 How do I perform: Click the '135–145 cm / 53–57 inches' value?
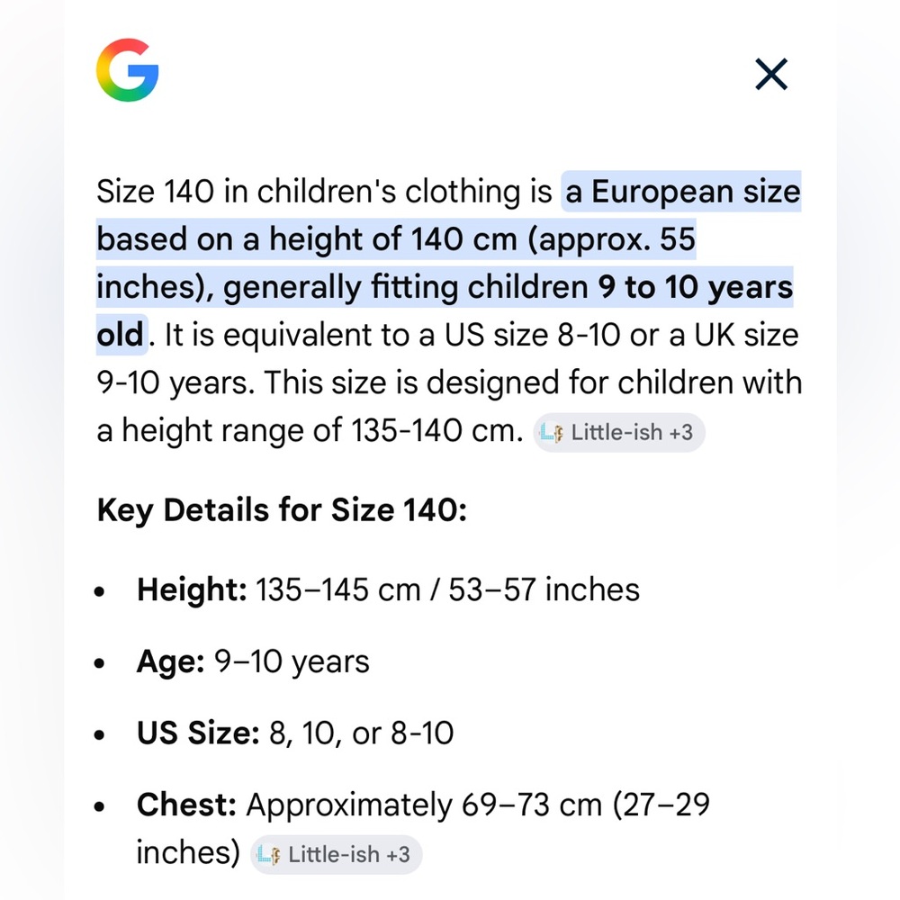pyautogui.click(x=447, y=589)
